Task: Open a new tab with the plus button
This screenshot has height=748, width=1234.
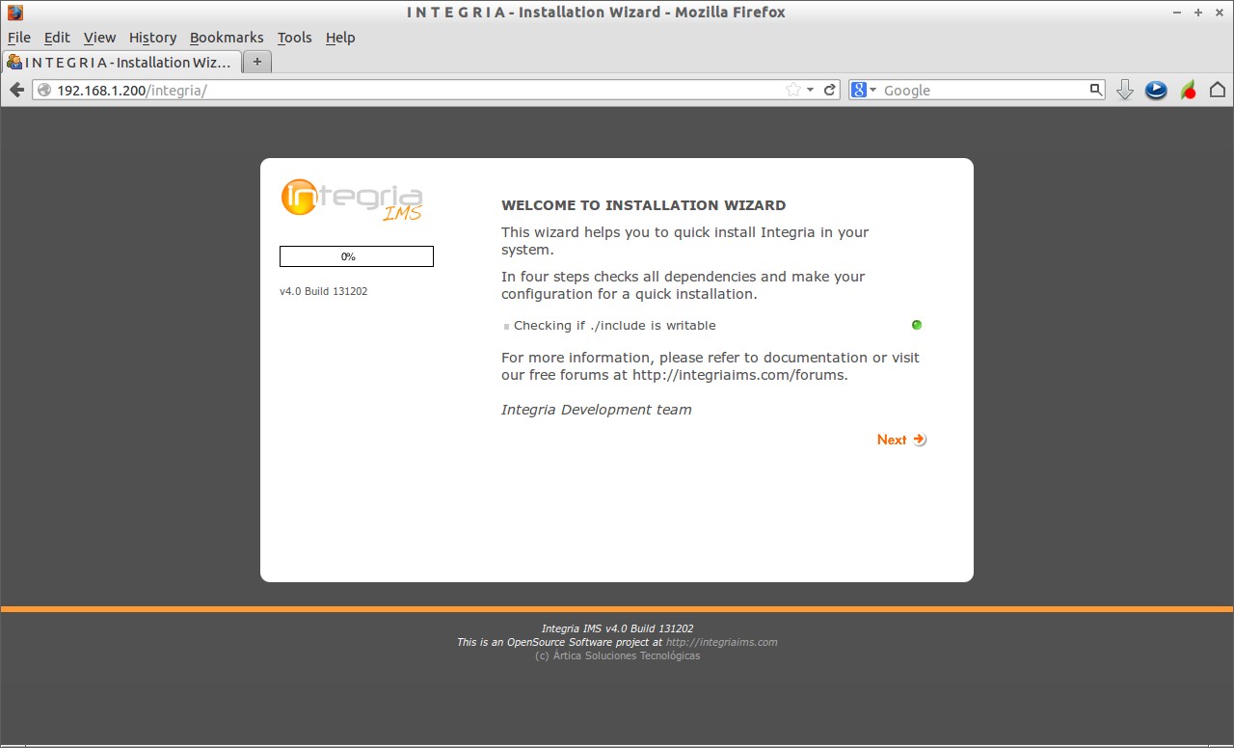Action: (257, 62)
